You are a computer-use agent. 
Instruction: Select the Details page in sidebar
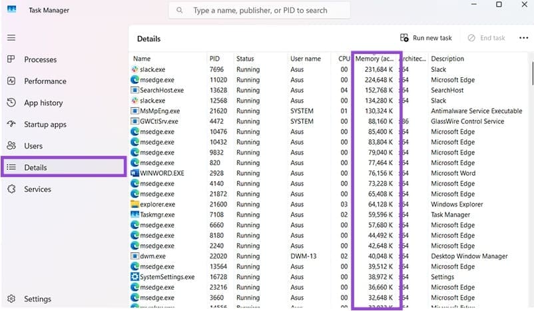tap(64, 167)
